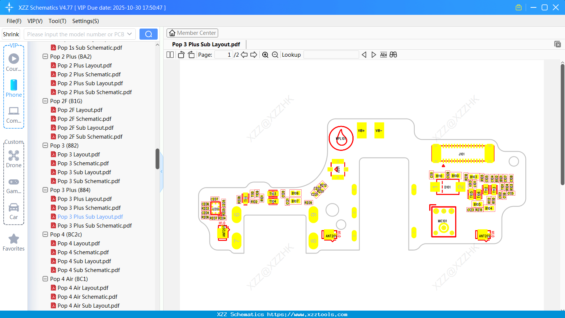Click the Shrink button

click(11, 34)
